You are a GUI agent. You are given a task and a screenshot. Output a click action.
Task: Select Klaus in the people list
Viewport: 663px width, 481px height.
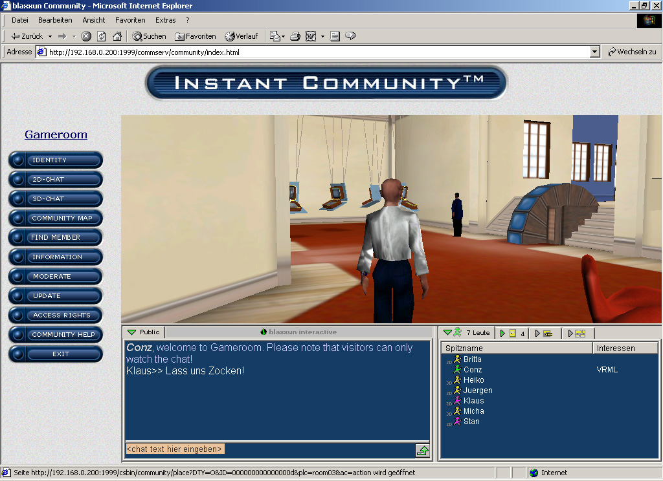click(x=473, y=401)
